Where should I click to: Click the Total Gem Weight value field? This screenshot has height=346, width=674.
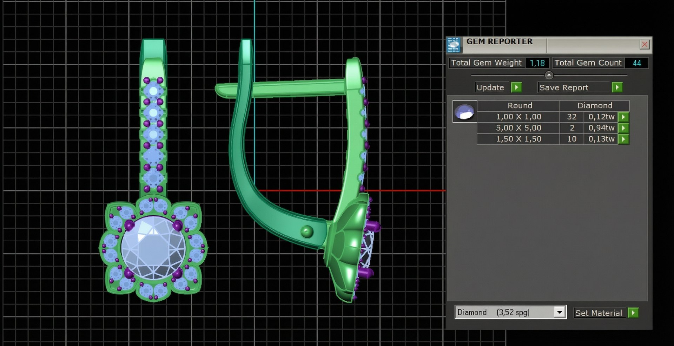pos(537,63)
